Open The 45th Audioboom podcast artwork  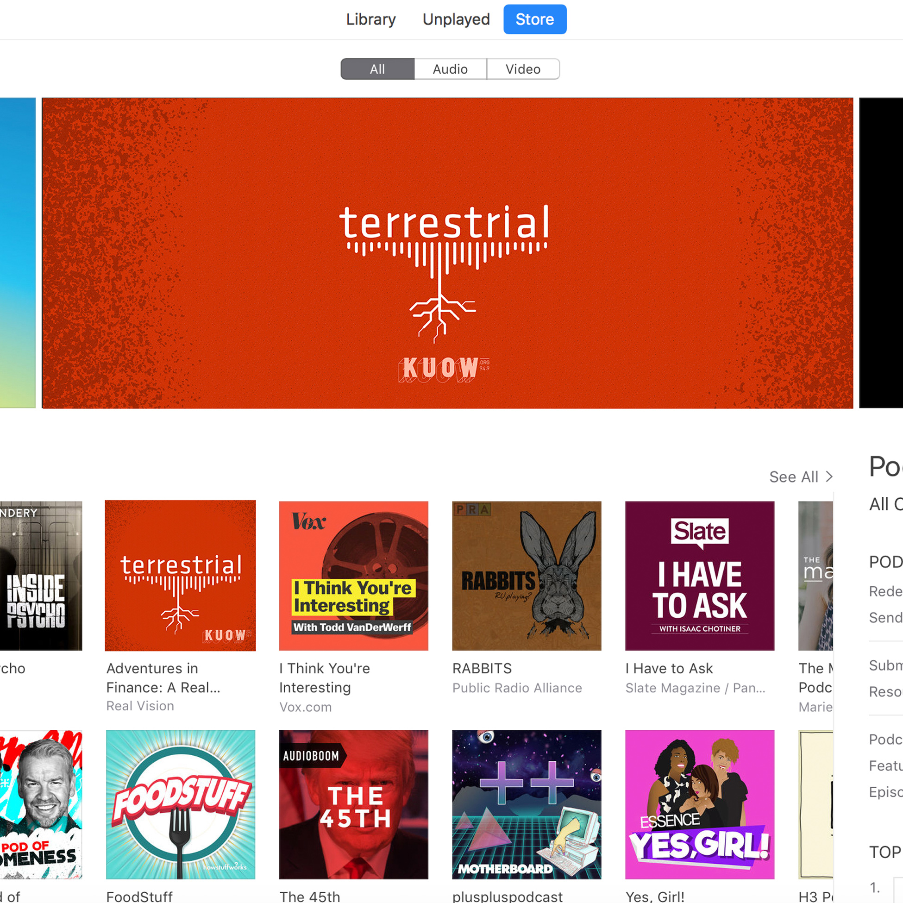click(x=353, y=804)
